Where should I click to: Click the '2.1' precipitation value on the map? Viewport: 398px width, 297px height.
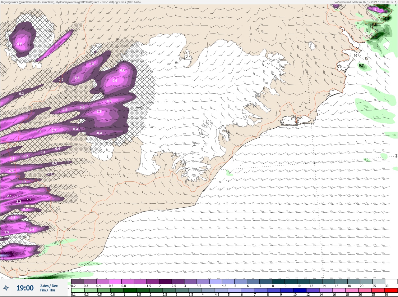9,196
